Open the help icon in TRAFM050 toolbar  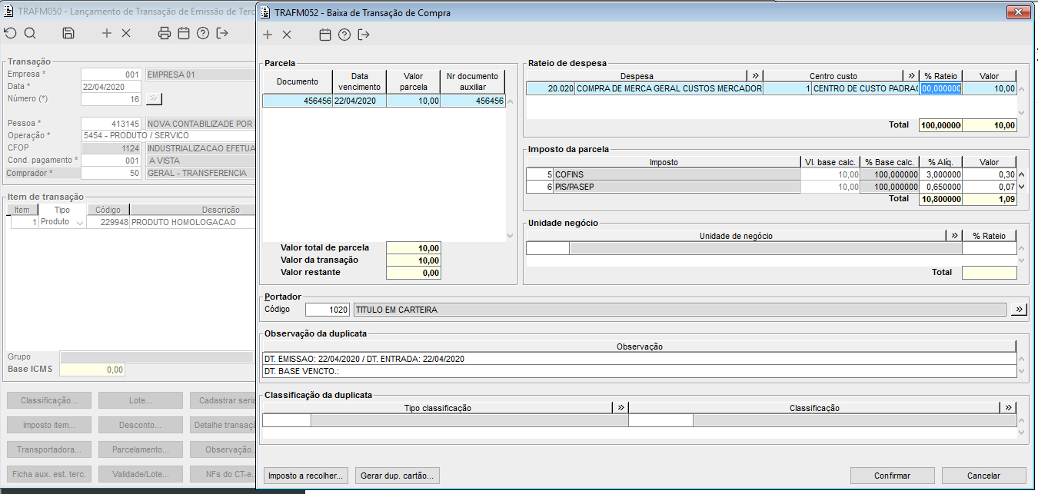203,33
